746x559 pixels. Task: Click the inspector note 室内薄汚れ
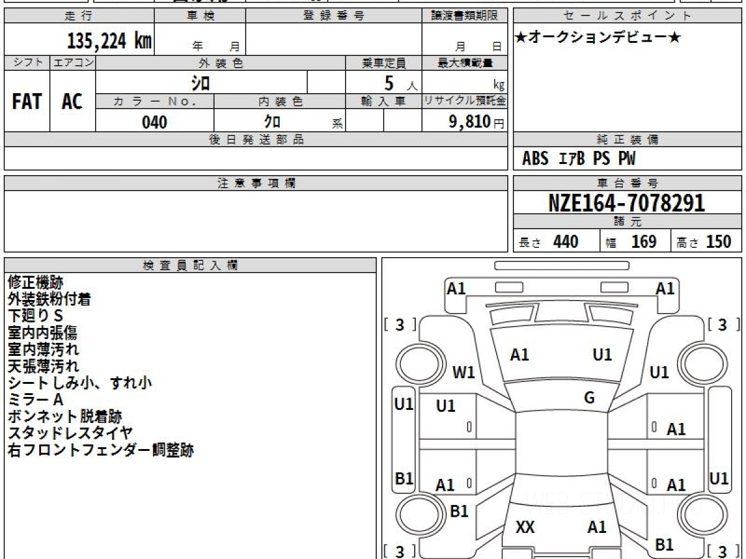(x=44, y=350)
